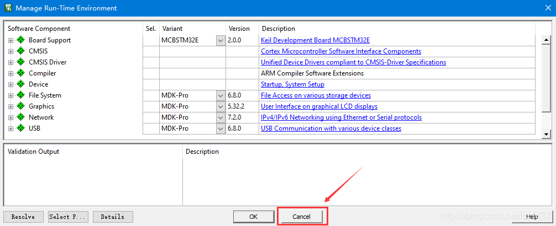Click scrollbar down arrow in component list

click(x=546, y=134)
